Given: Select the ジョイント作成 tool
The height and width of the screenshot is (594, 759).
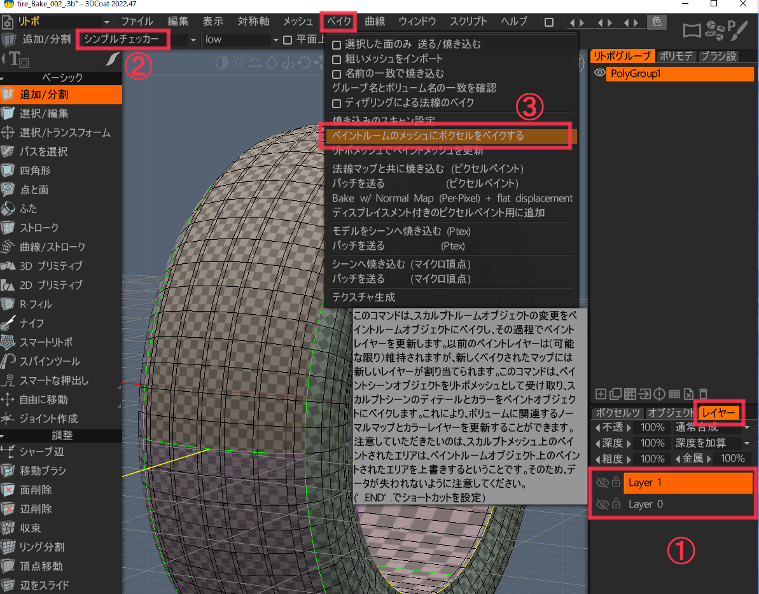Looking at the screenshot, I should click(60, 418).
